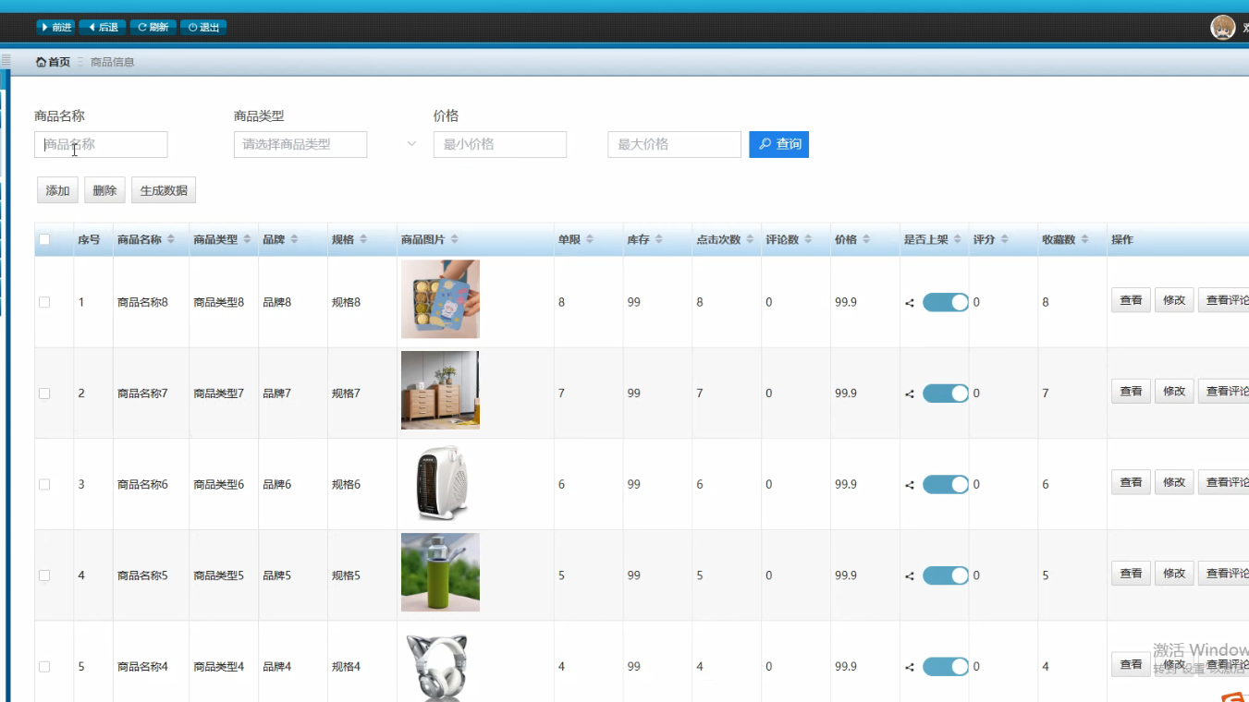The image size is (1249, 702).
Task: Click 查看 for 商品名称5
Action: point(1131,574)
